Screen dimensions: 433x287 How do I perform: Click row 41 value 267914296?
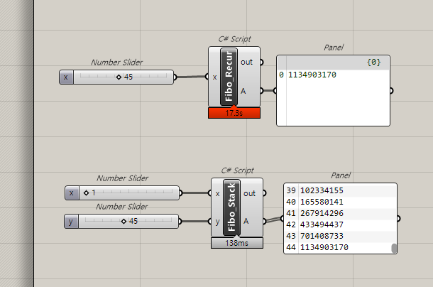pos(322,213)
